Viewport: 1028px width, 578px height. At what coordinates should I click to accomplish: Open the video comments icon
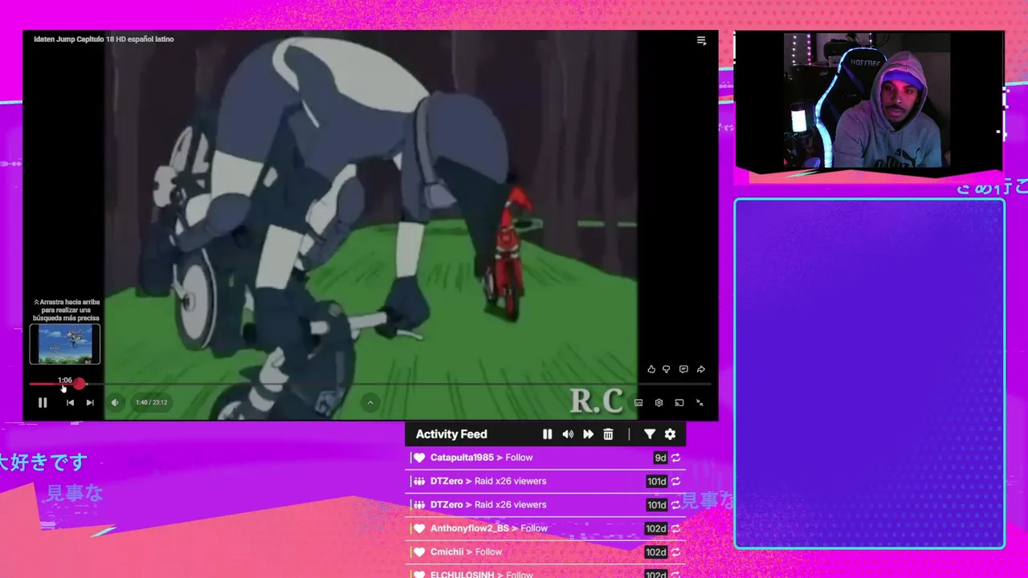pos(683,369)
